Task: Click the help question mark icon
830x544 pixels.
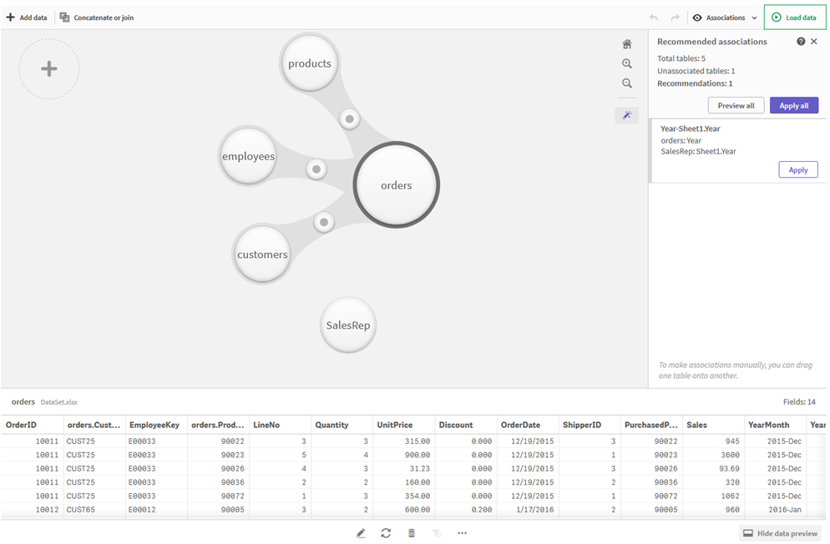Action: (801, 41)
